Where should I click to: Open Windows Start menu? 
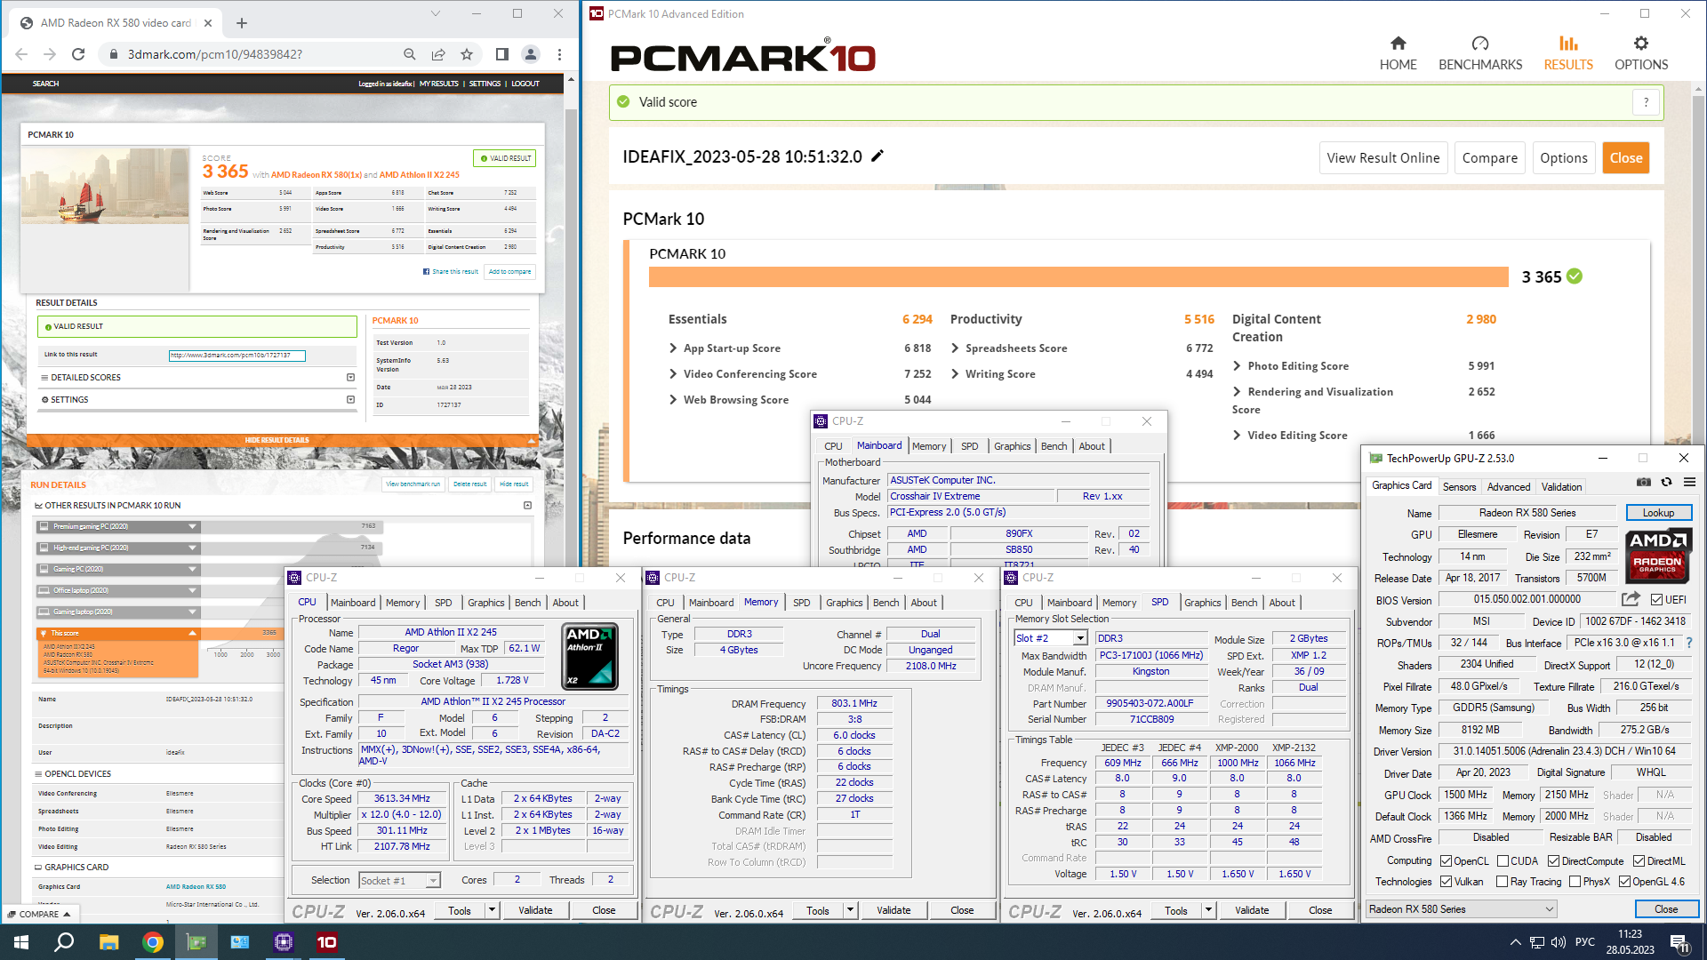click(21, 942)
